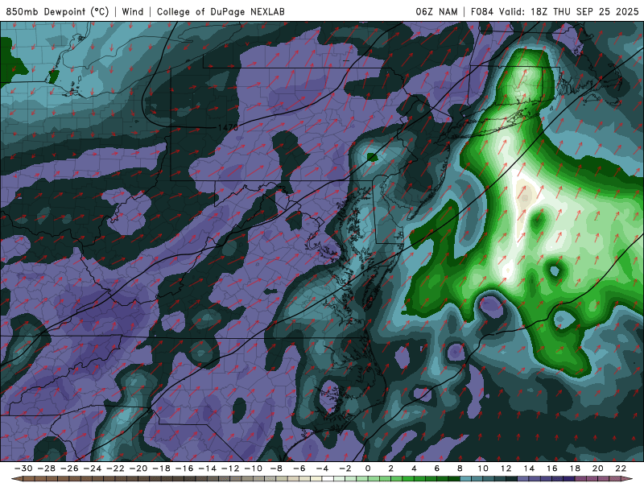Click the '-4' colorbar scale label
The height and width of the screenshot is (483, 644).
point(323,469)
